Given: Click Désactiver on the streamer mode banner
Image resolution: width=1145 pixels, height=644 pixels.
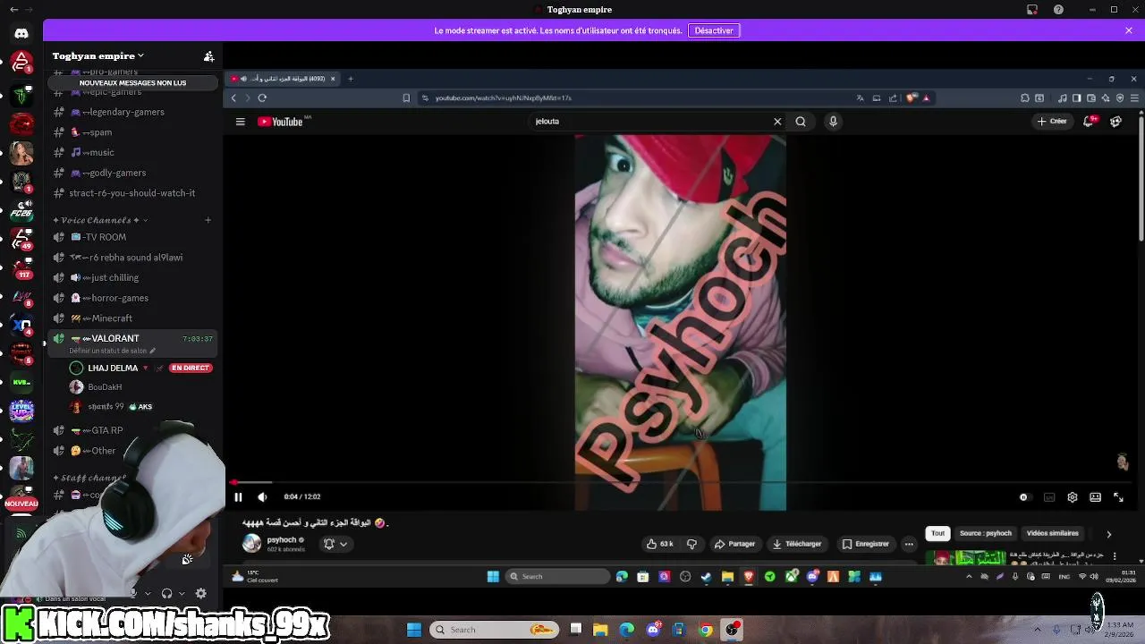Looking at the screenshot, I should point(714,30).
